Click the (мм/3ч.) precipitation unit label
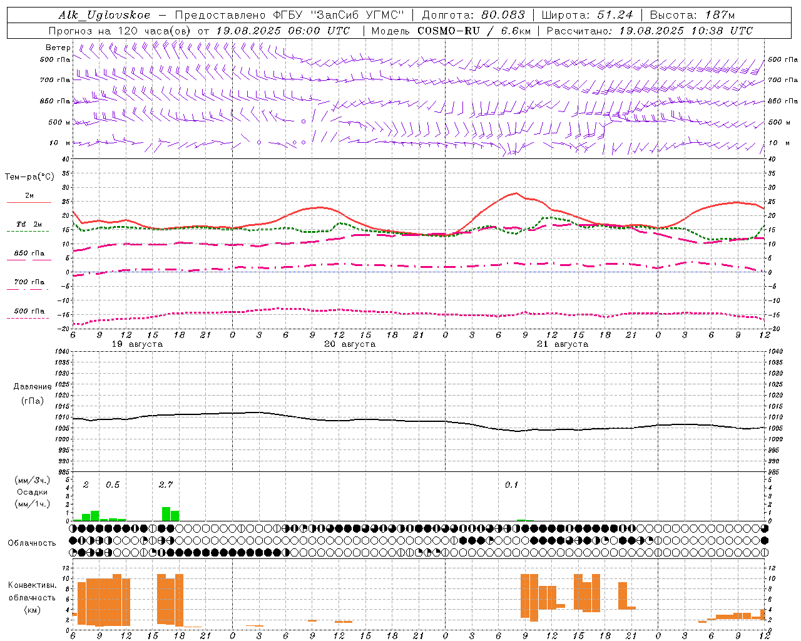Image resolution: width=801 pixels, height=641 pixels. (x=33, y=481)
